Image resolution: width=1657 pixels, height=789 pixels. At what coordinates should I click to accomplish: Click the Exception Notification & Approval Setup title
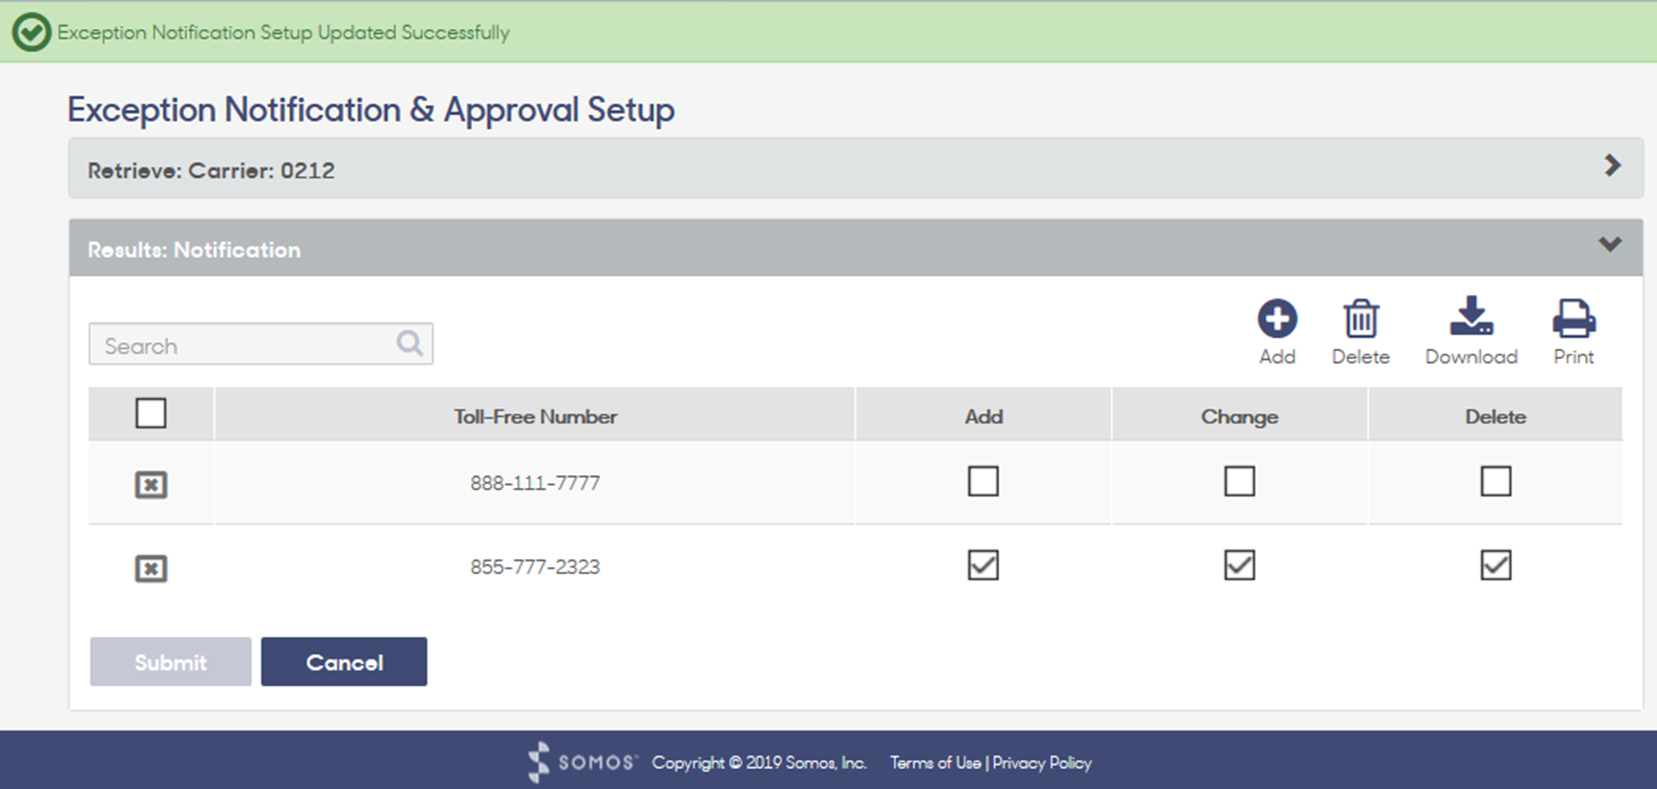coord(370,110)
